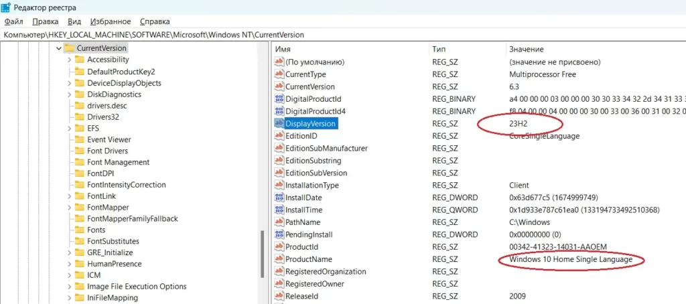Select the Font Drivers folder icon
686x304 pixels.
(x=79, y=151)
